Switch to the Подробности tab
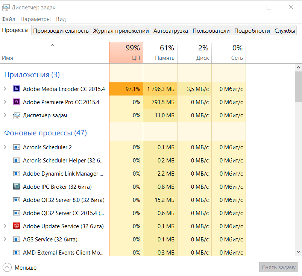 click(x=252, y=31)
